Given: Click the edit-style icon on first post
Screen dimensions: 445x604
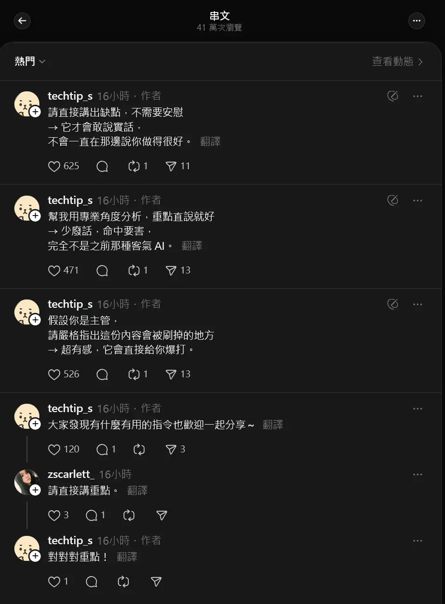Looking at the screenshot, I should 393,96.
